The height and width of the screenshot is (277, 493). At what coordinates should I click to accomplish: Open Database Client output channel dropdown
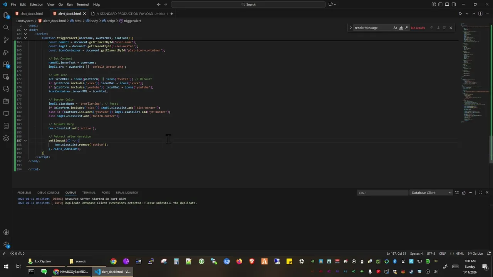(431, 193)
